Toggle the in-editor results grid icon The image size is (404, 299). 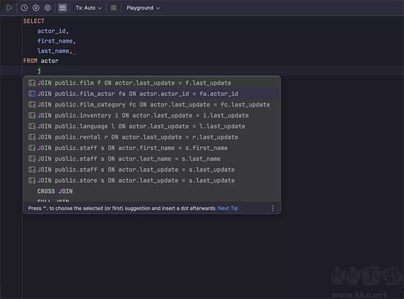click(x=62, y=8)
